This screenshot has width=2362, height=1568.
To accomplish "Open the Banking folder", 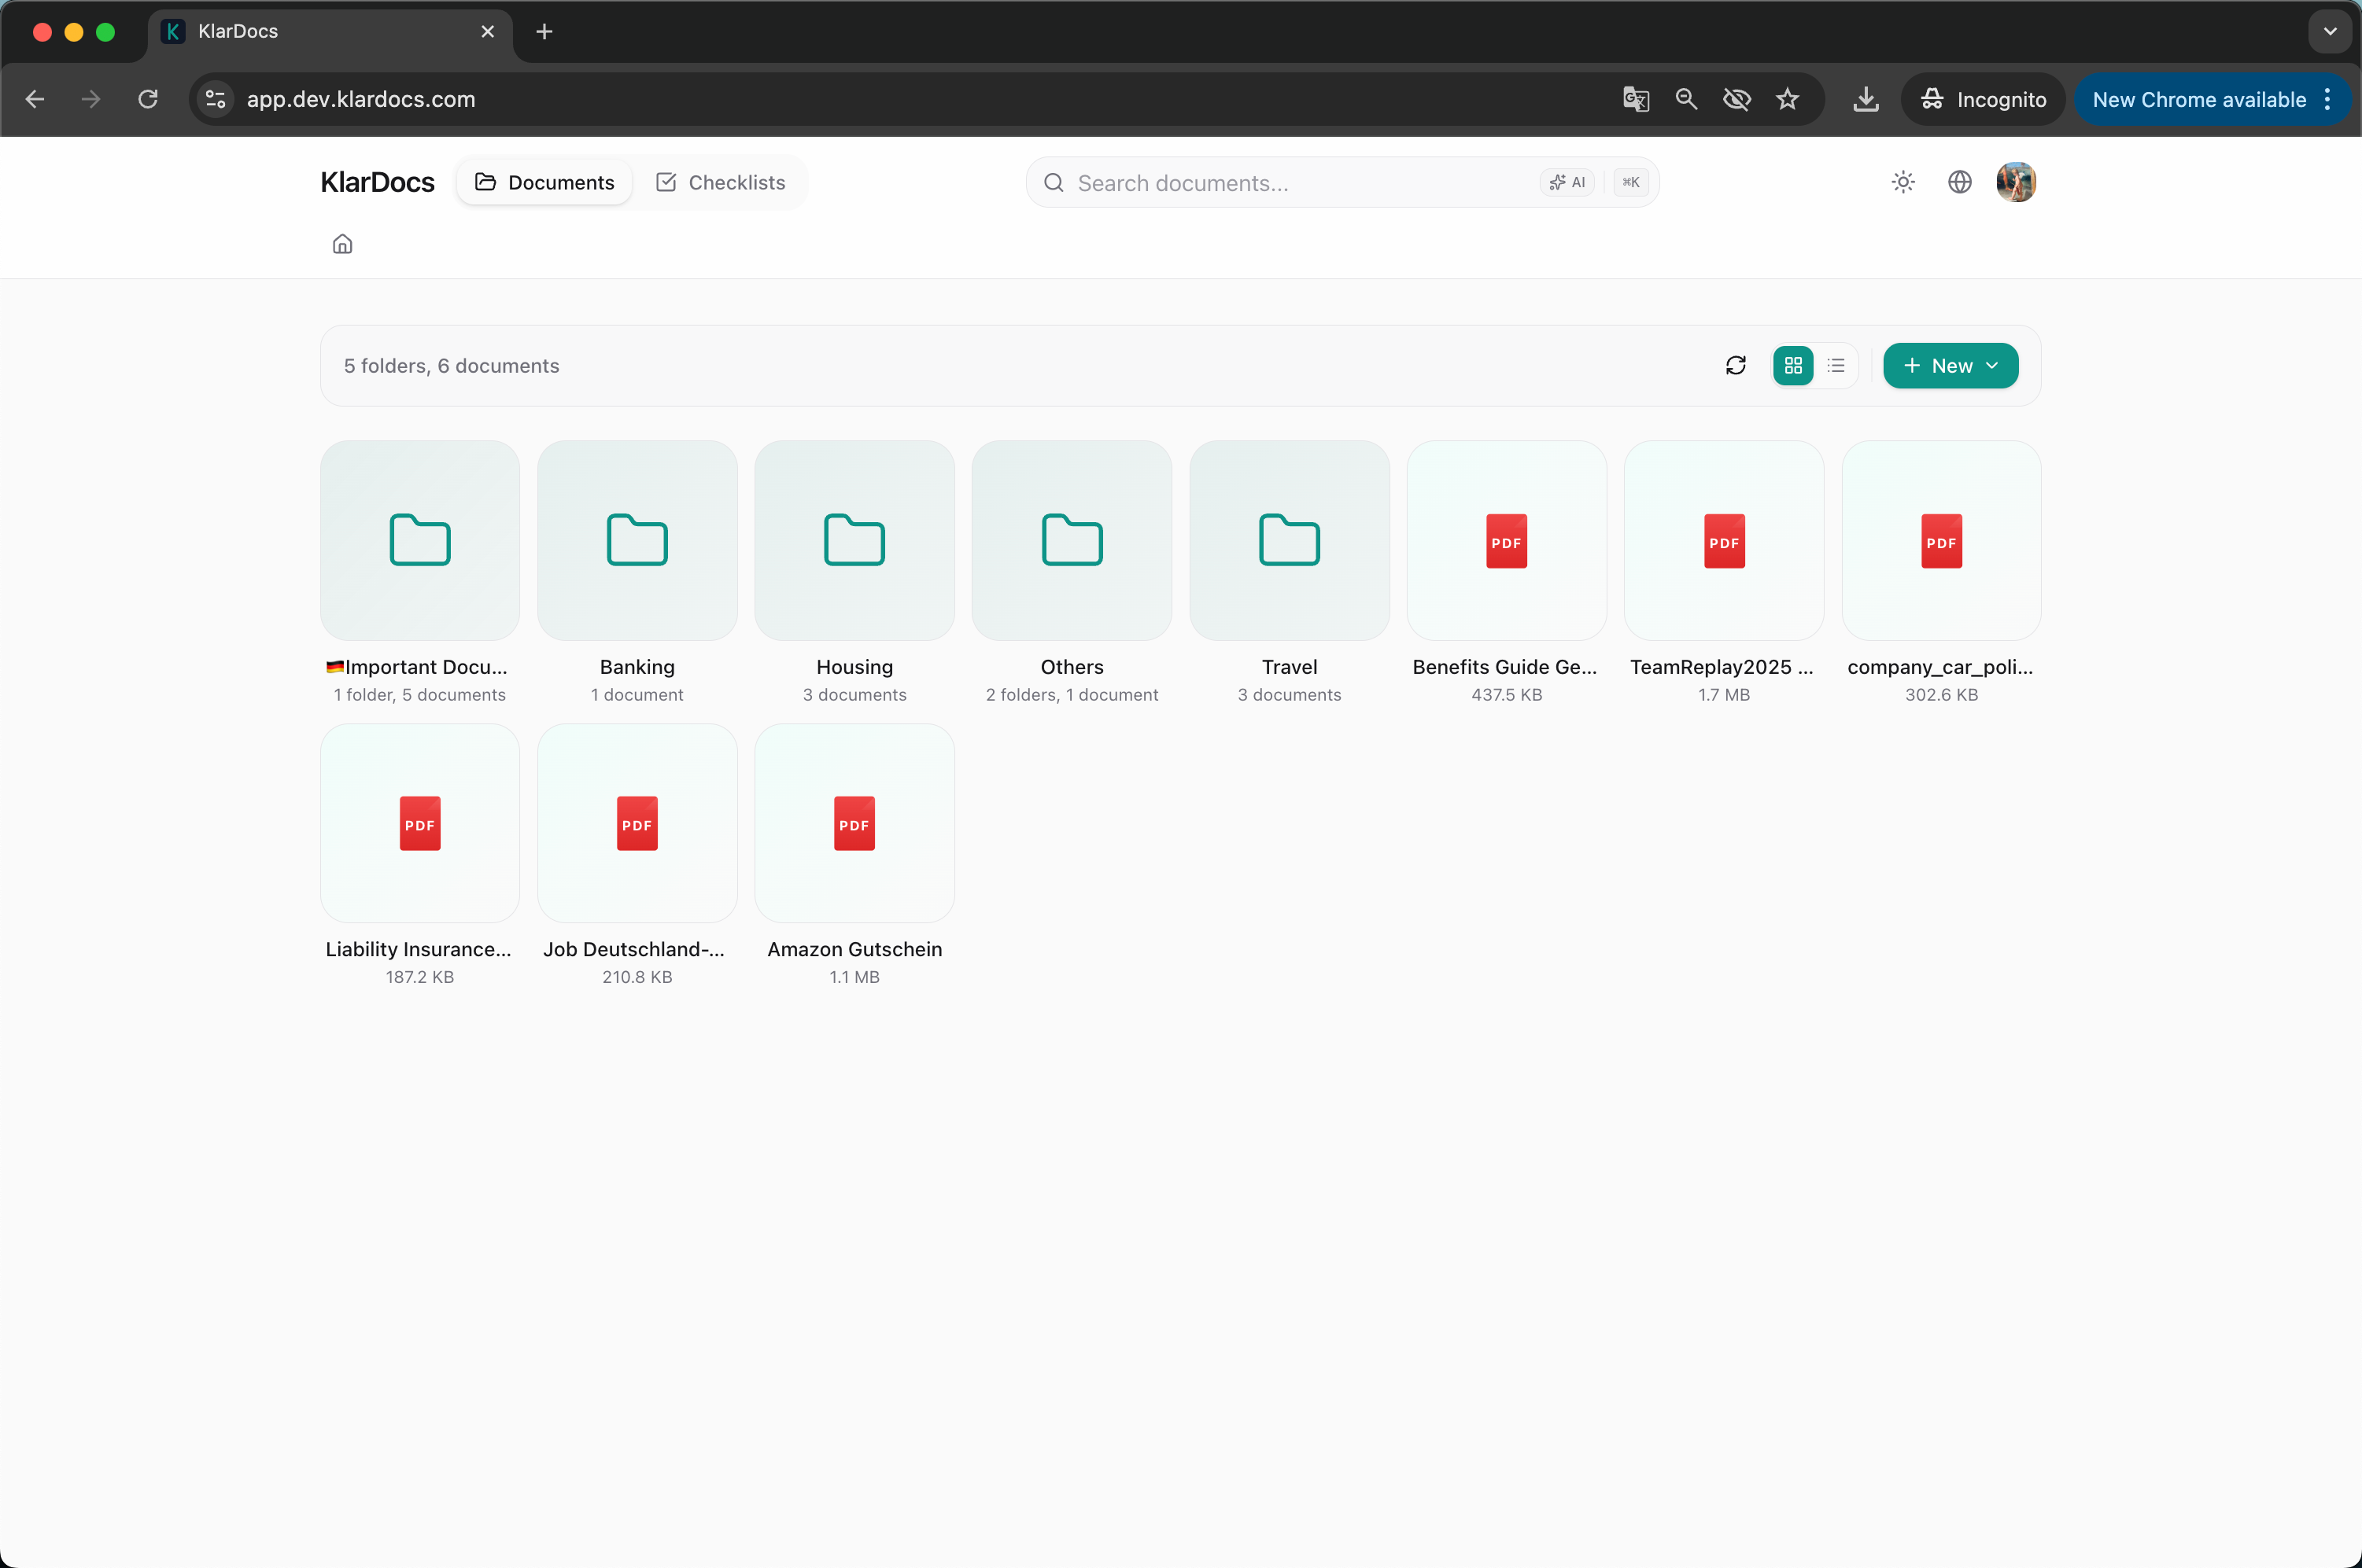I will coord(637,541).
